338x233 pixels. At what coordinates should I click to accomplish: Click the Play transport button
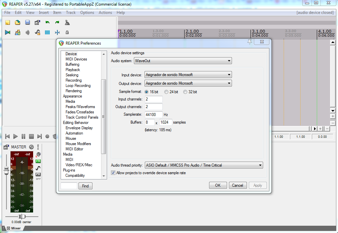click(15, 136)
